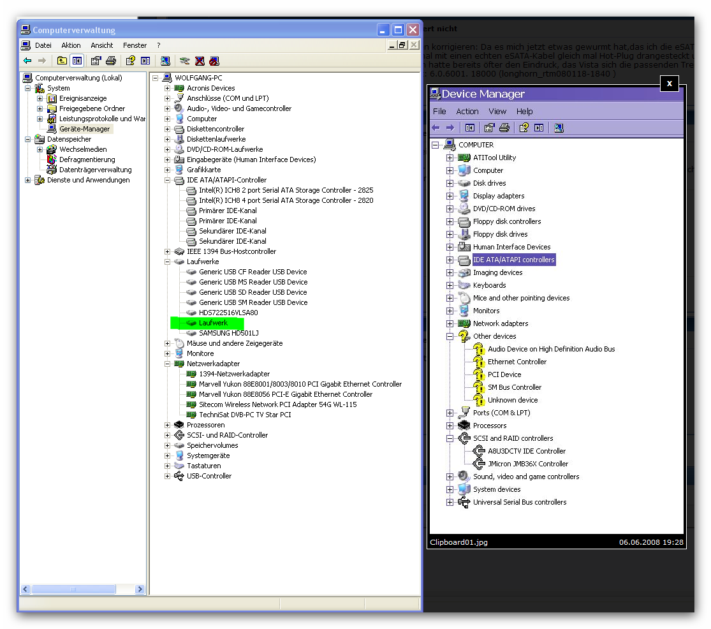
Task: Open the View menu in Device Manager
Action: tap(497, 111)
